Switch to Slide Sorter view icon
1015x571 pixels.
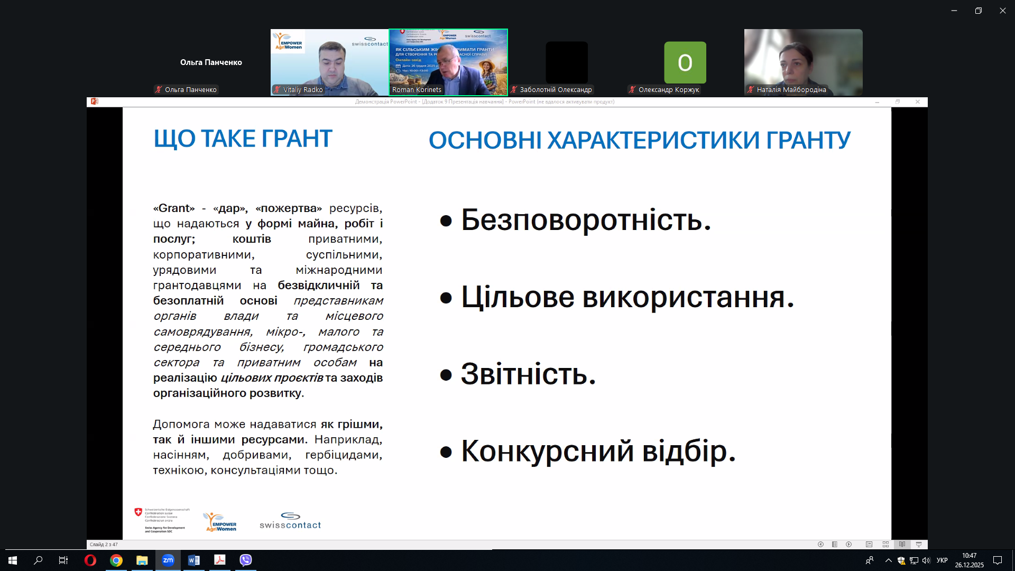coord(885,545)
